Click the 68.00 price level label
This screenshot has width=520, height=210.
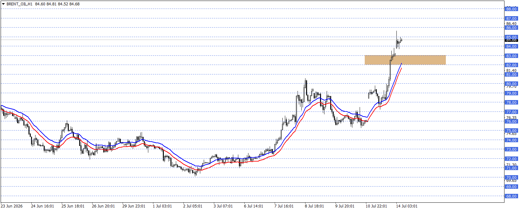511,196
